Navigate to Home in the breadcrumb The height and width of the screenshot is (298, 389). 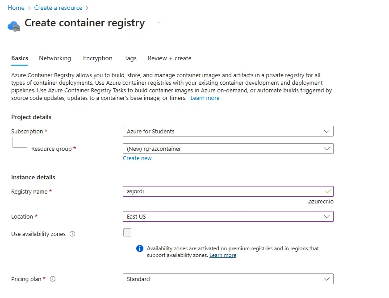click(16, 8)
